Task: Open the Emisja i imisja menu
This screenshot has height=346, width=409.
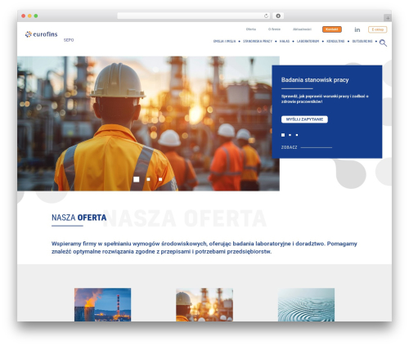Action: click(224, 41)
